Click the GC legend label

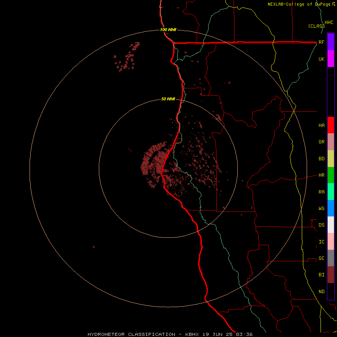pyautogui.click(x=321, y=258)
